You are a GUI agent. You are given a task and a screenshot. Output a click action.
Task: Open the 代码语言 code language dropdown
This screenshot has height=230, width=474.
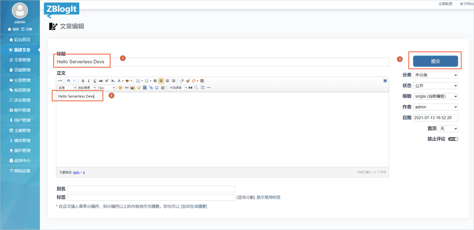178,88
